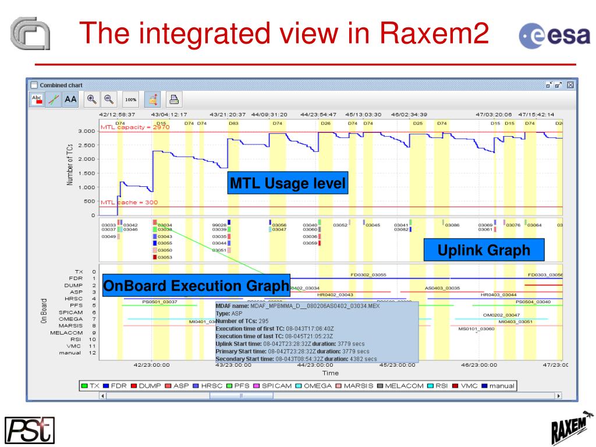Click the zoom out magnifier

[x=109, y=100]
